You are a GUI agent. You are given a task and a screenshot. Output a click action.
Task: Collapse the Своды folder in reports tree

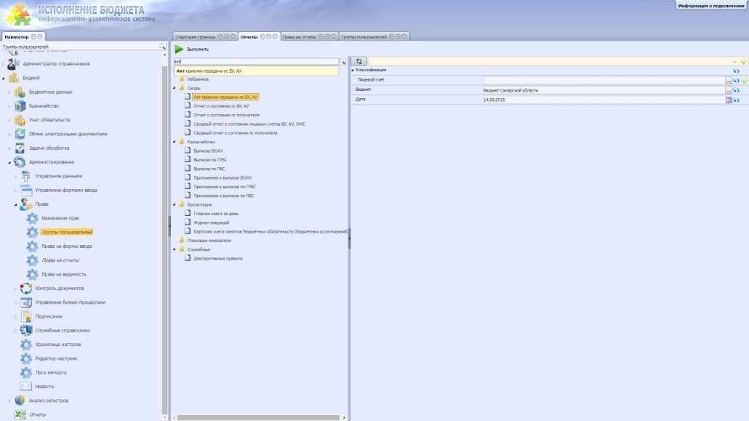click(175, 88)
